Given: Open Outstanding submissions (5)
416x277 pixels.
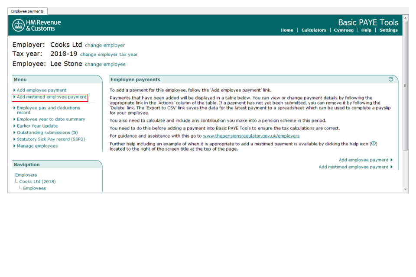Looking at the screenshot, I should click(47, 132).
